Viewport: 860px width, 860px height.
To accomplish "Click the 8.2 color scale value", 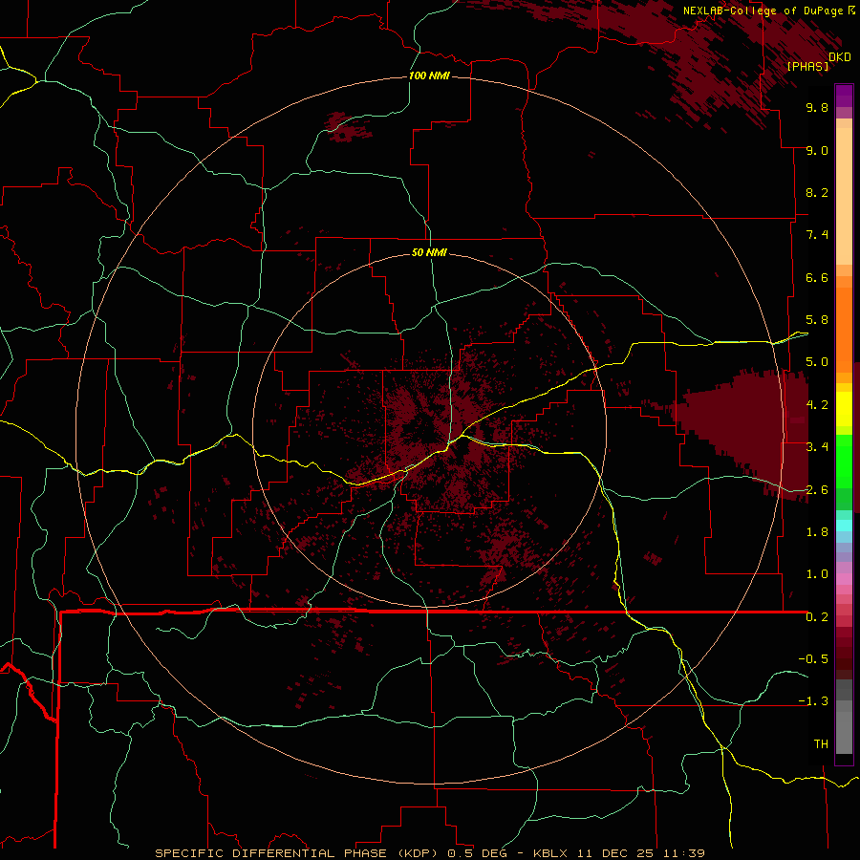I will coord(817,192).
